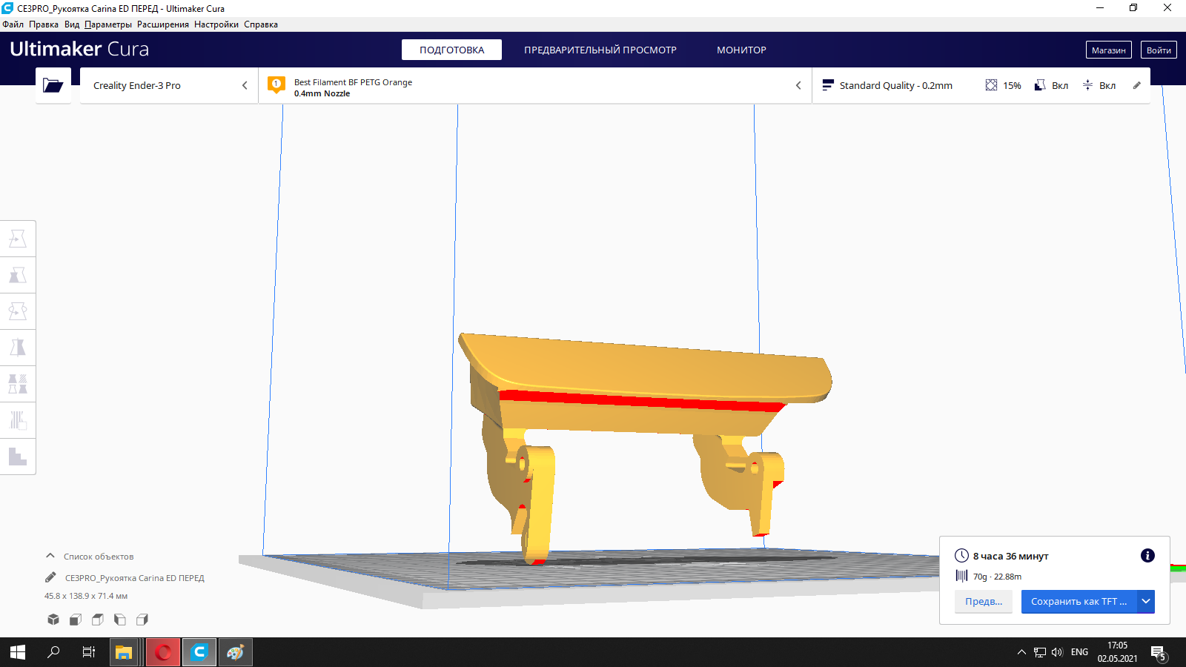Open the Файл menu
The width and height of the screenshot is (1186, 667).
pyautogui.click(x=13, y=24)
